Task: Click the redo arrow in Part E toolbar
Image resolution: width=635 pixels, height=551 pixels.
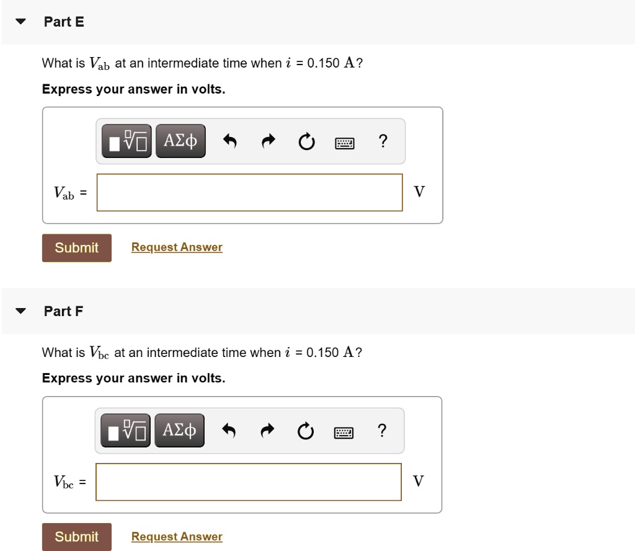Action: pyautogui.click(x=268, y=141)
